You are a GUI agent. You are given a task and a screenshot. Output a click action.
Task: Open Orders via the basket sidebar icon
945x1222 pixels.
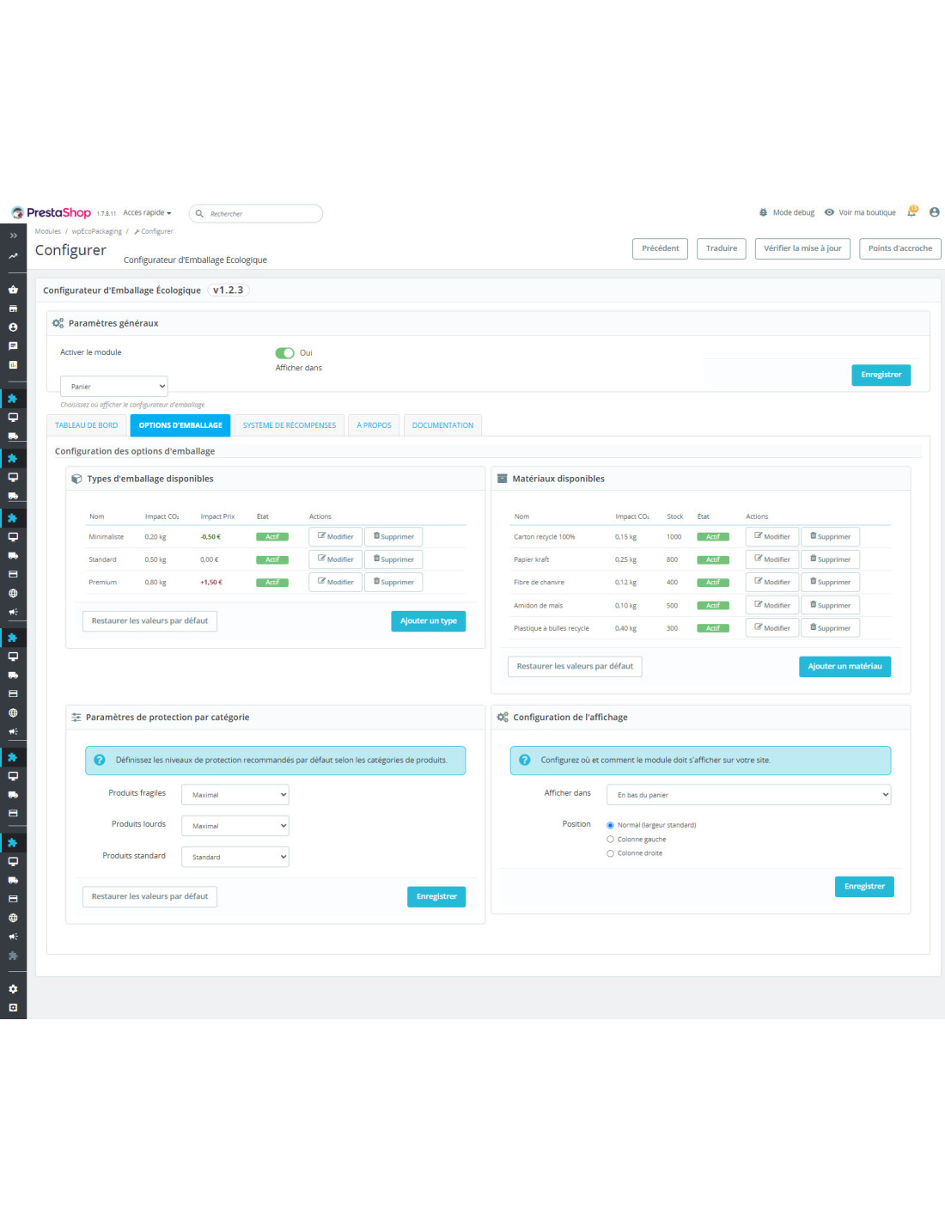pyautogui.click(x=13, y=290)
